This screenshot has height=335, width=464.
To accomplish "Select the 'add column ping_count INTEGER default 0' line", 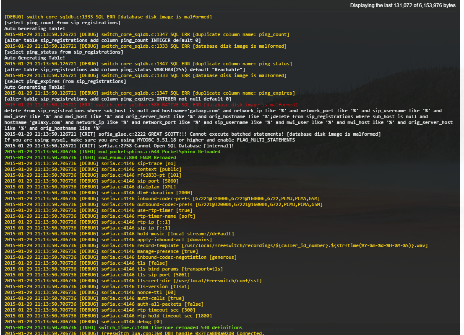I will pyautogui.click(x=102, y=41).
